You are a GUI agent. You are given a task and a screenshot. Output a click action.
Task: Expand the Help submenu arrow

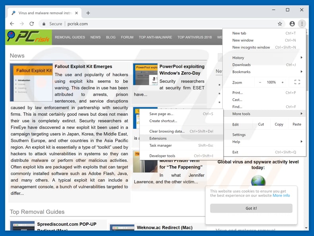(301, 142)
